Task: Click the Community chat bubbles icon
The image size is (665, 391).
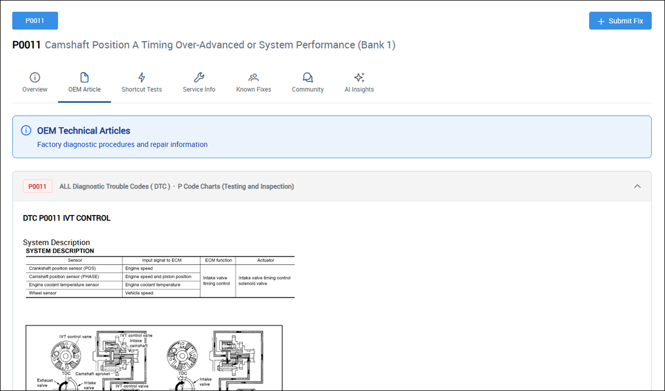Action: [308, 77]
